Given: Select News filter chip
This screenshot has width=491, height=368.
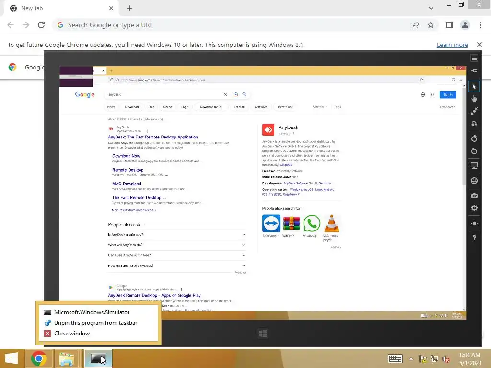Looking at the screenshot, I should [111, 107].
